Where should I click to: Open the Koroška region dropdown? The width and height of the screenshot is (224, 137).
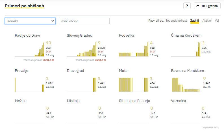(30, 21)
